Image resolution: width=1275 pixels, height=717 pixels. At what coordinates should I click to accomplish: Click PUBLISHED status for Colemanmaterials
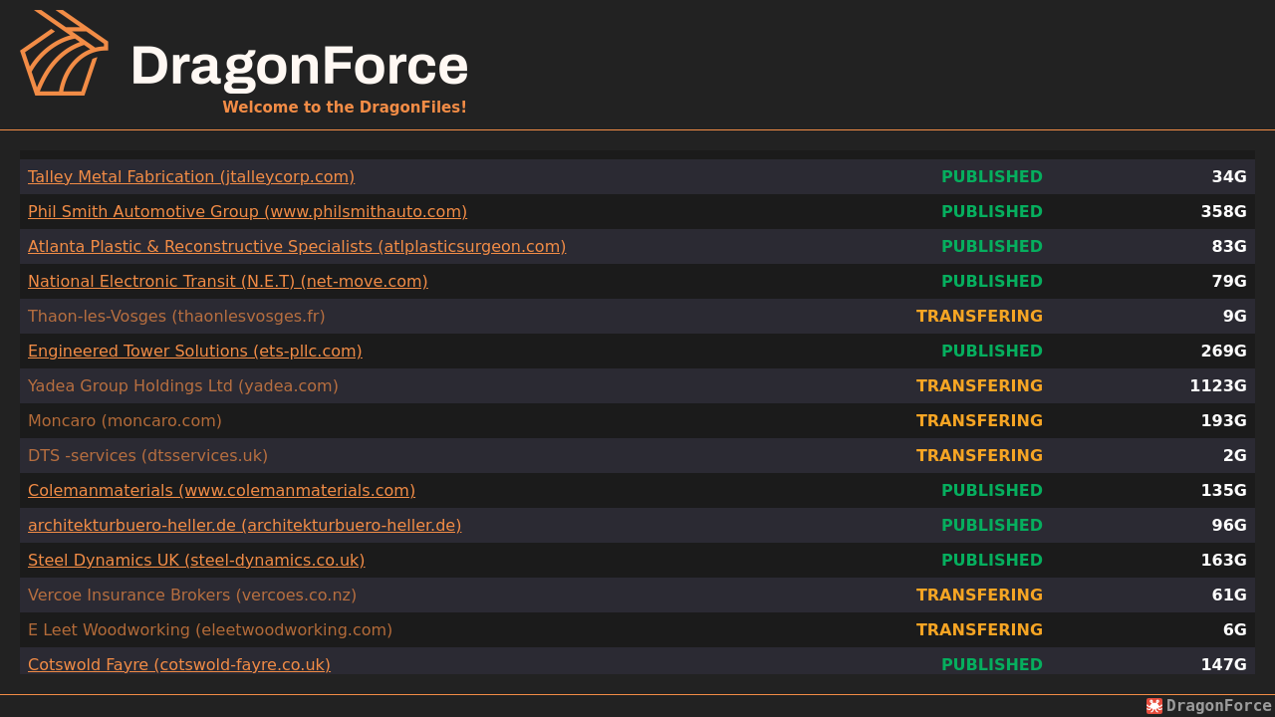tap(992, 490)
